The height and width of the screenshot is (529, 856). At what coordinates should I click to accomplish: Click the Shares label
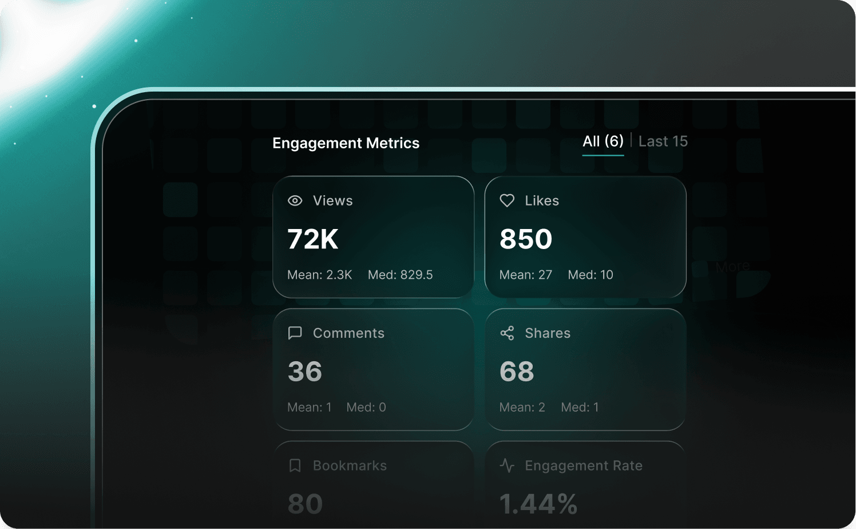click(x=548, y=333)
